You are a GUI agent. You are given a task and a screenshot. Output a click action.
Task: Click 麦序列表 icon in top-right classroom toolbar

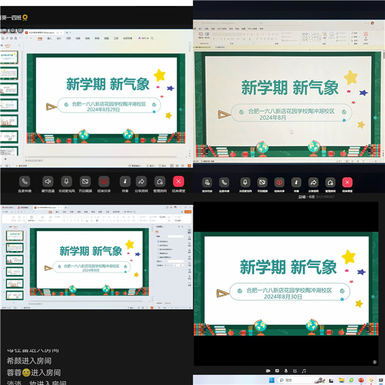207,182
